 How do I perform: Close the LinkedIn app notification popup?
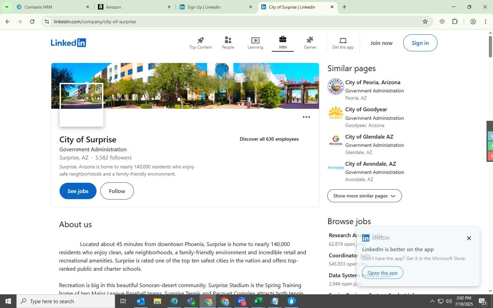point(469,238)
